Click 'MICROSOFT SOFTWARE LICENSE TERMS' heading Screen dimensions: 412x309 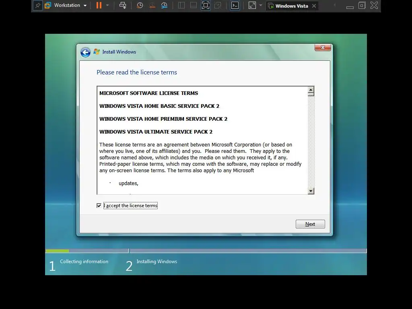click(x=149, y=93)
